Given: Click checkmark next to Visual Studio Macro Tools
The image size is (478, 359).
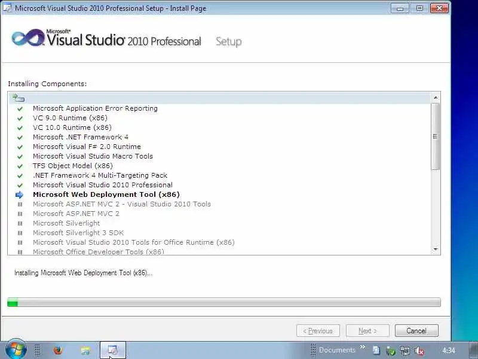Looking at the screenshot, I should point(20,157).
